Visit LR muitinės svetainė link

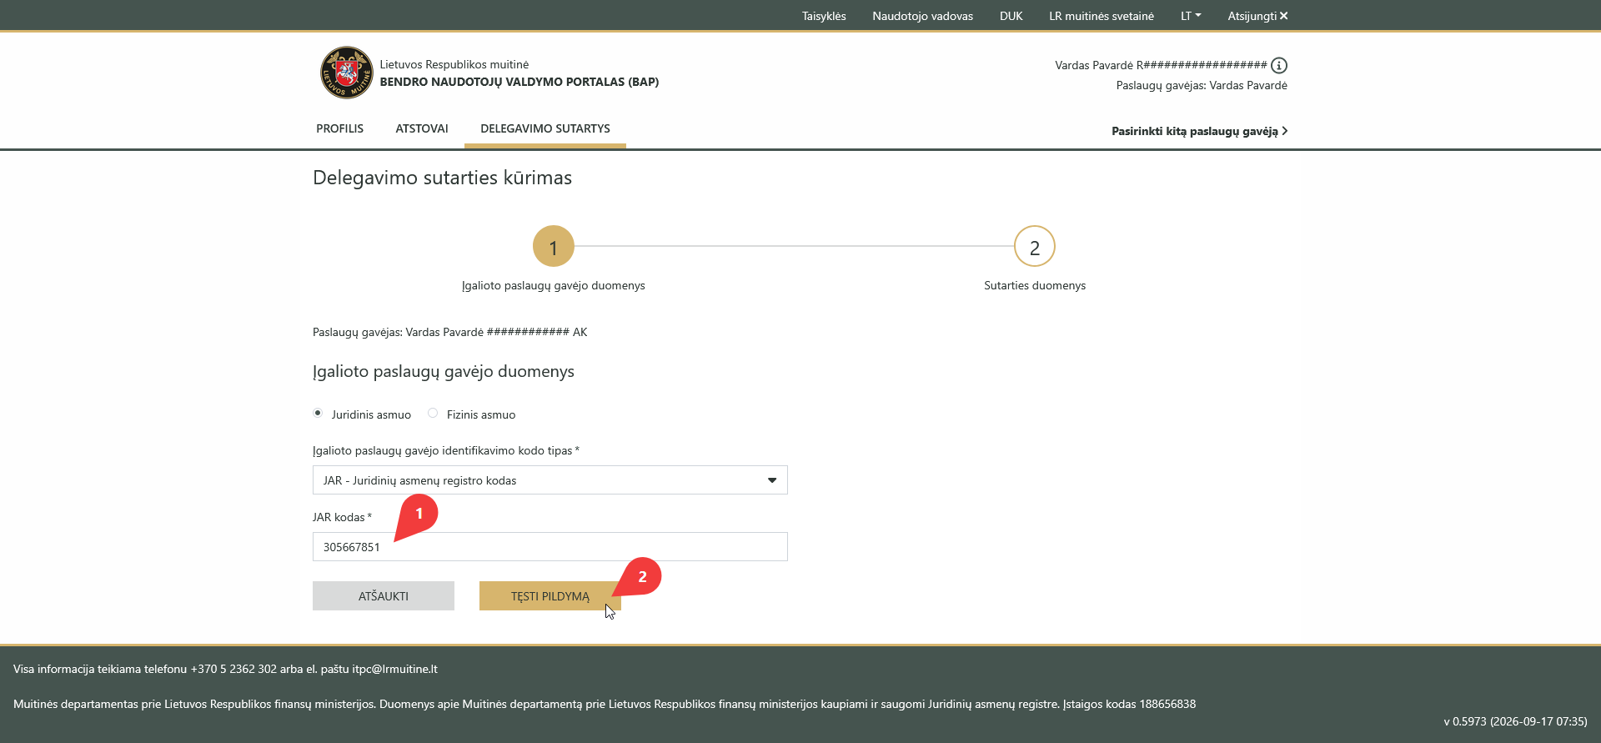tap(1102, 16)
